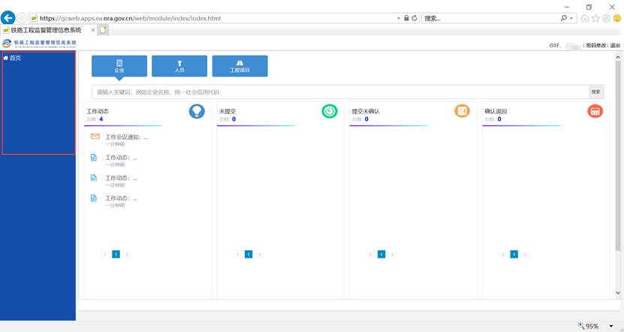Click the keyword search input field

338,92
